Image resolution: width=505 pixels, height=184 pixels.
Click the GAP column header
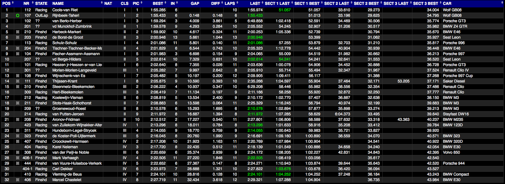pyautogui.click(x=195, y=4)
